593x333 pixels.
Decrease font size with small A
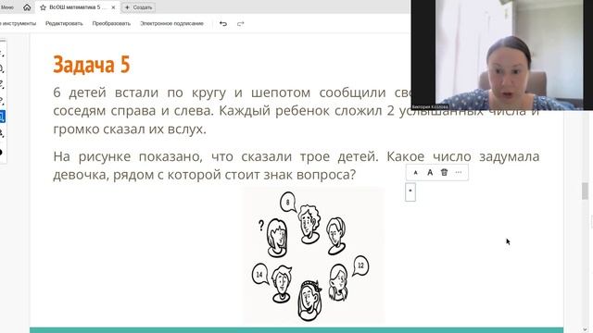point(416,173)
